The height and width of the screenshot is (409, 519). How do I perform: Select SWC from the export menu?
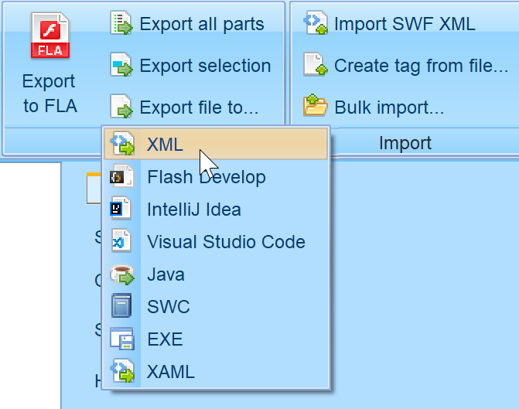tap(168, 307)
